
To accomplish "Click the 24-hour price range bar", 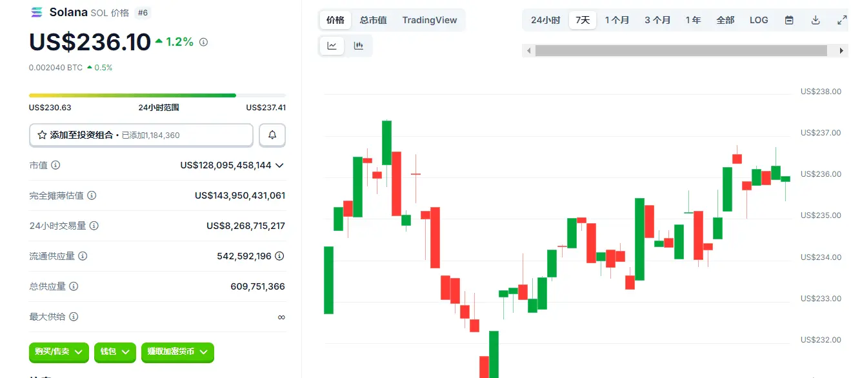I will 157,95.
